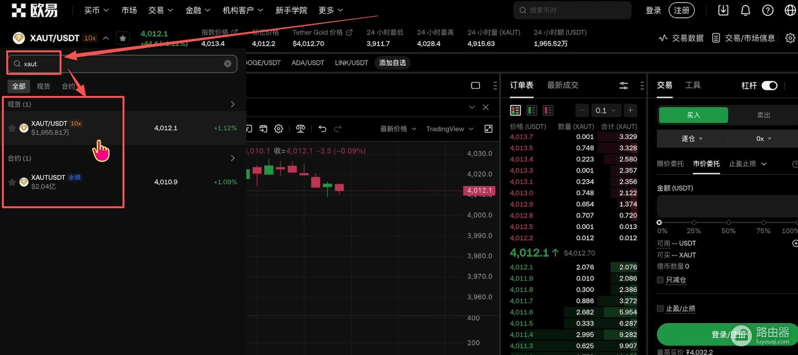Open the 0x leverage multiplier dropdown

pos(763,139)
